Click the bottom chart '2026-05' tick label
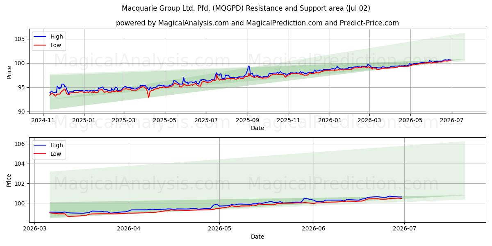Screen dimensions: 492x246 pos(219,228)
